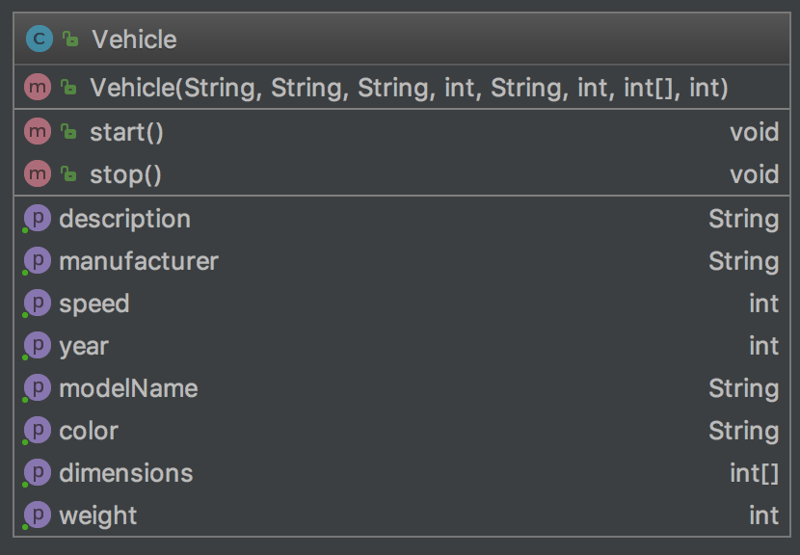
Task: Click the green public lock icon in Vehicle header
Action: 70,39
